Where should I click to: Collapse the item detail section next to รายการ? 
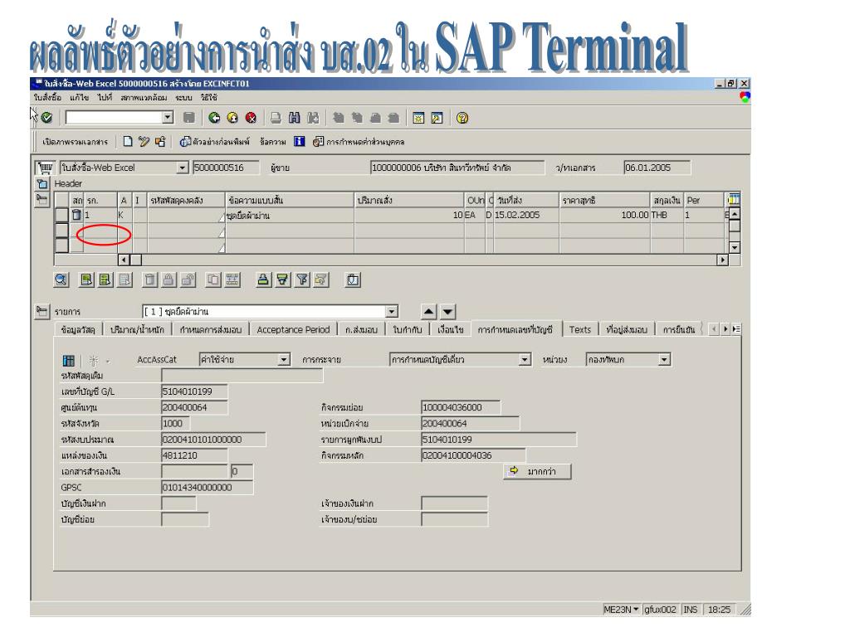coord(42,312)
